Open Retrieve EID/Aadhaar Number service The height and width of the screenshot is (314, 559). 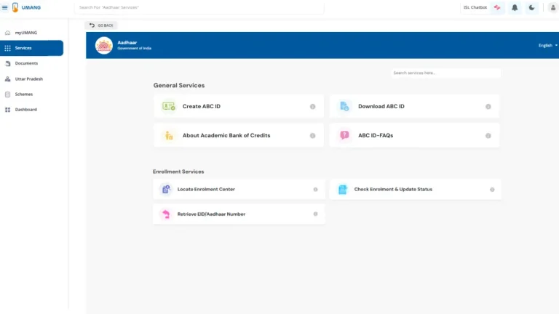pyautogui.click(x=239, y=214)
